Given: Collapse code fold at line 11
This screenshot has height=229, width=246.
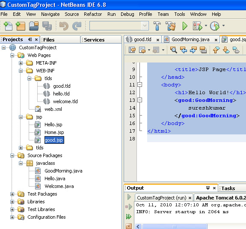Looking at the screenshot, I should (139, 85).
